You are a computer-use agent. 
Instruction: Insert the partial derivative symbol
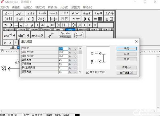32,25
